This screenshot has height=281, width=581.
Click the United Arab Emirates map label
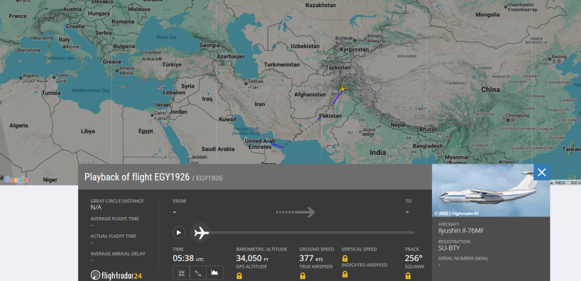[x=260, y=144]
